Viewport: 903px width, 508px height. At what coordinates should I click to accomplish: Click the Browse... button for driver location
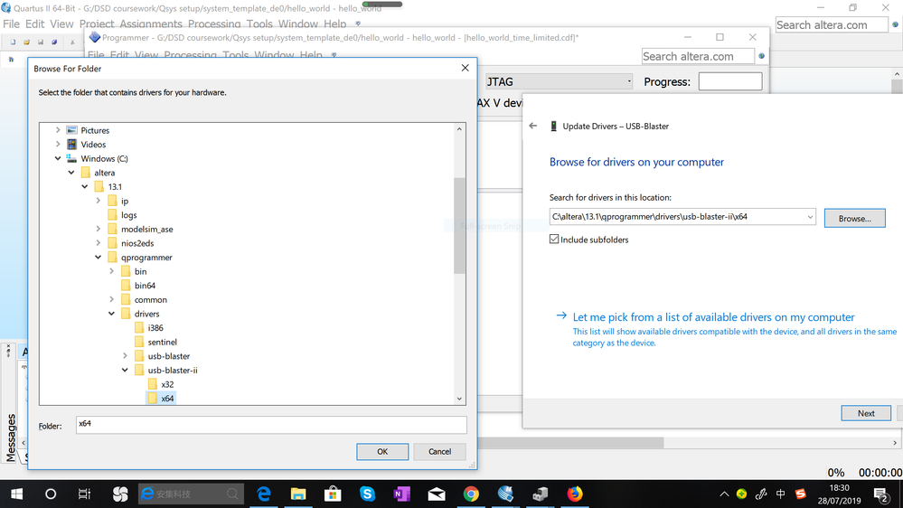coord(854,218)
